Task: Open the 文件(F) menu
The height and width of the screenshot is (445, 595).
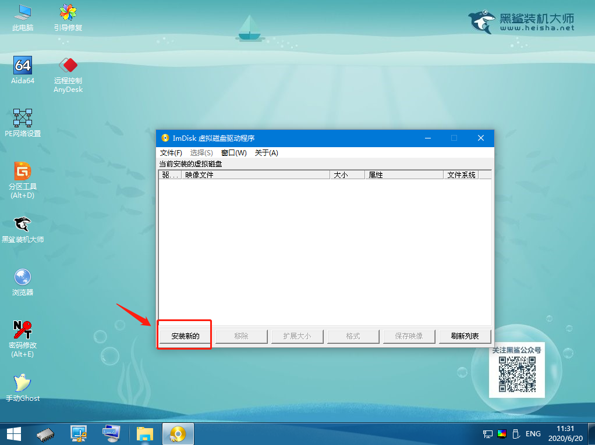Action: (x=171, y=153)
